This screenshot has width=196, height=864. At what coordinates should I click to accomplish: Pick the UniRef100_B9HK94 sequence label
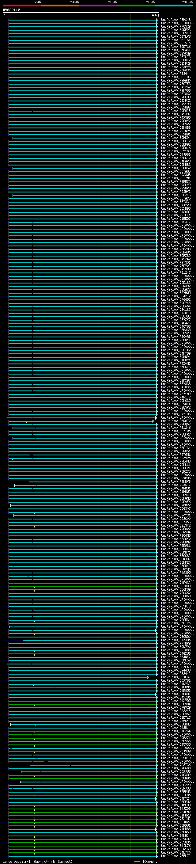[x=175, y=138]
